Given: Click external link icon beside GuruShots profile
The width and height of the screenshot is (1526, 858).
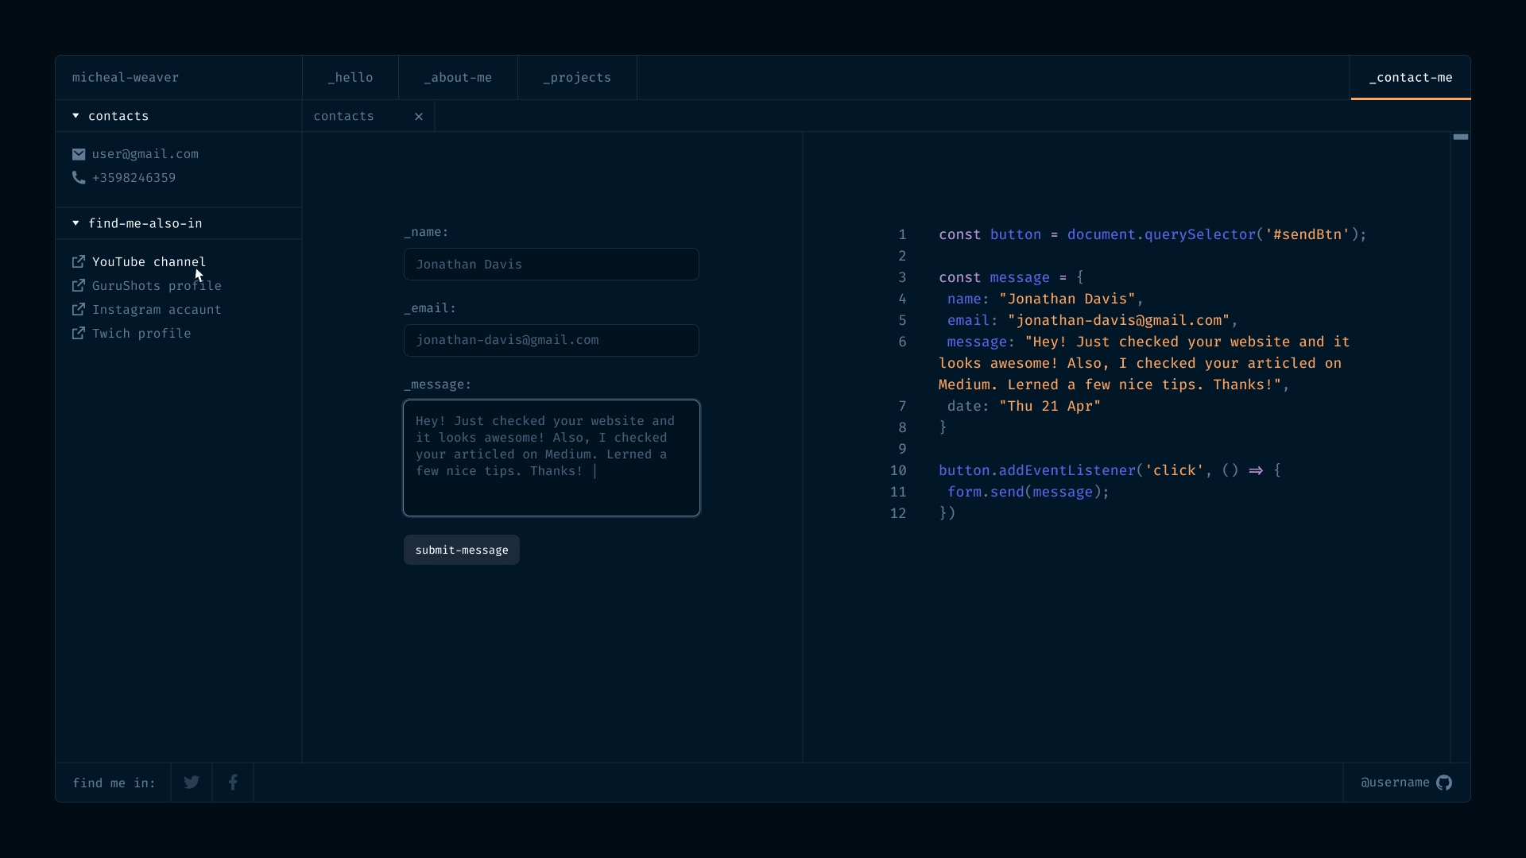Looking at the screenshot, I should click(x=79, y=286).
